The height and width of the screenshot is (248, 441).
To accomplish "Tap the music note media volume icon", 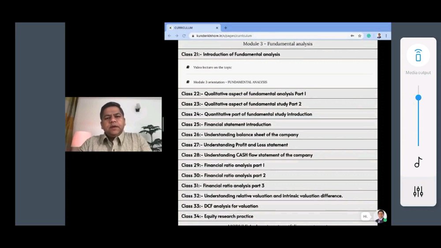I will [418, 162].
